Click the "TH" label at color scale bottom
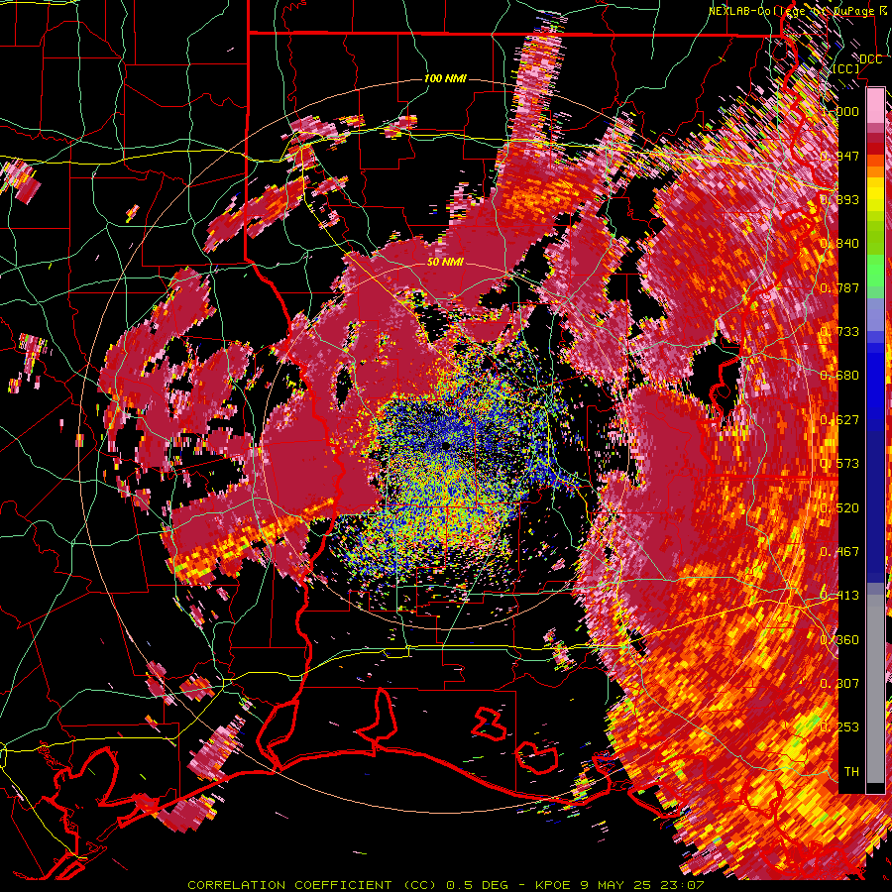 coord(851,771)
